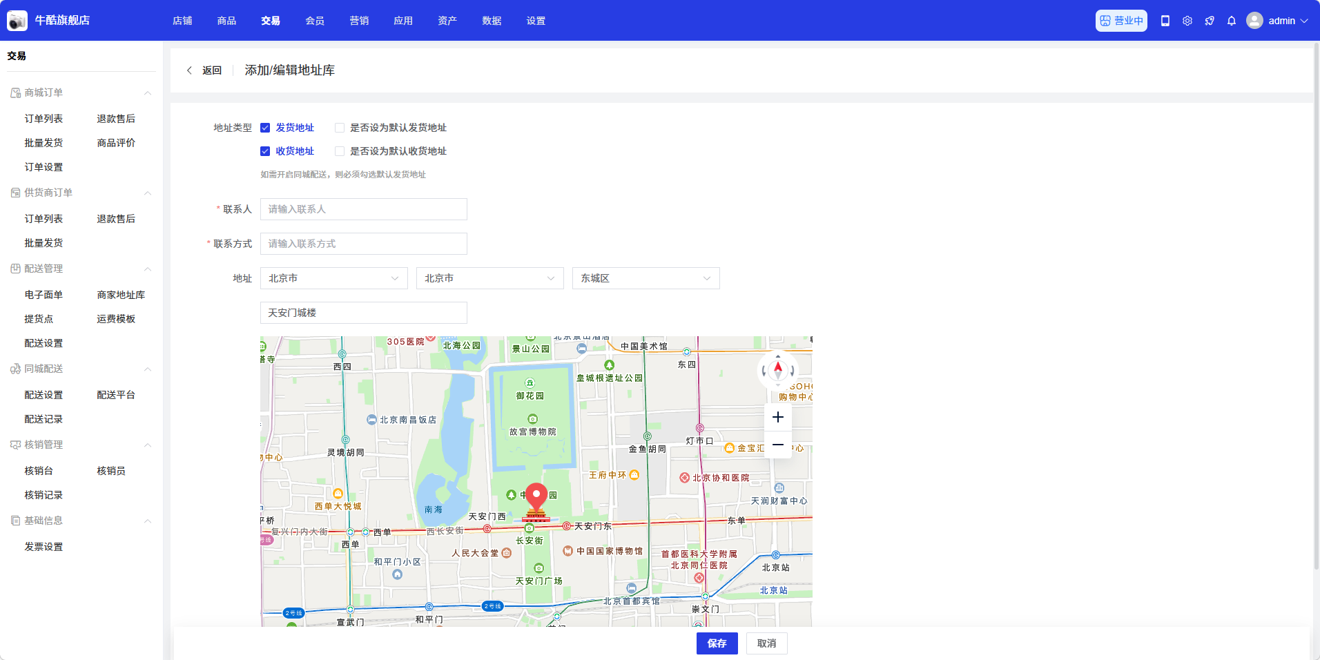Click the map zoom in plus button
The height and width of the screenshot is (660, 1320).
click(x=778, y=417)
